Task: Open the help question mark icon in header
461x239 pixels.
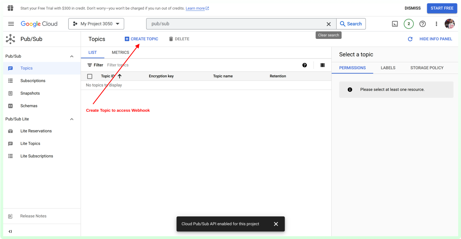Action: tap(422, 24)
